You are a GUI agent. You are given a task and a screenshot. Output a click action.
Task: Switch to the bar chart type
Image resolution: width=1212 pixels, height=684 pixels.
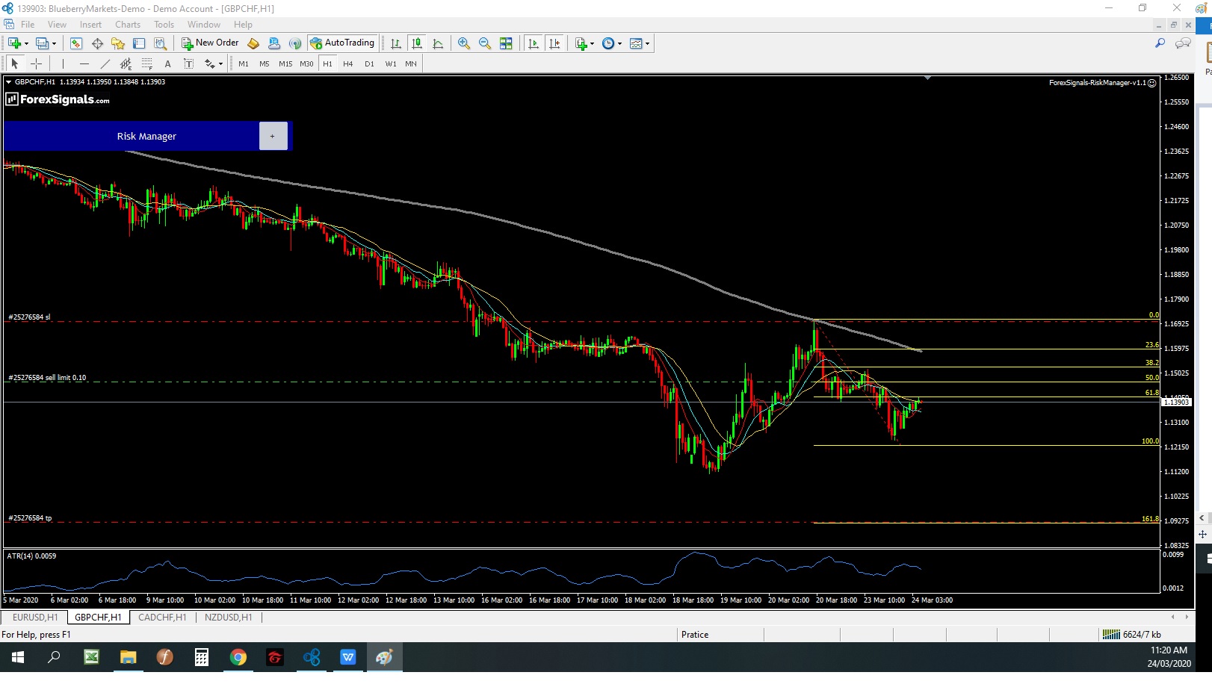coord(396,43)
